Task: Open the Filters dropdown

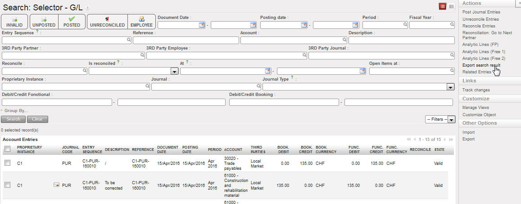Action: (x=440, y=119)
